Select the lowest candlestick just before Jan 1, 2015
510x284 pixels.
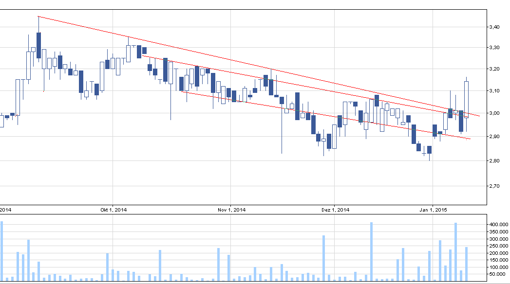429,149
